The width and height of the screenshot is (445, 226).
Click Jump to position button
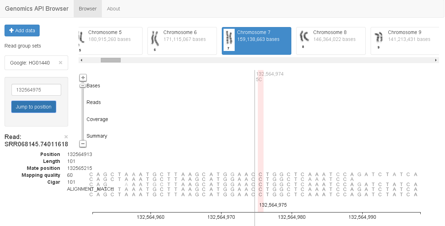coord(33,107)
